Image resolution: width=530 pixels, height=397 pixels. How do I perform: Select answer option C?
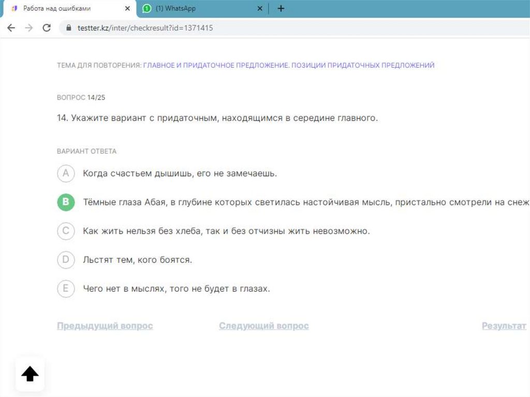[66, 231]
